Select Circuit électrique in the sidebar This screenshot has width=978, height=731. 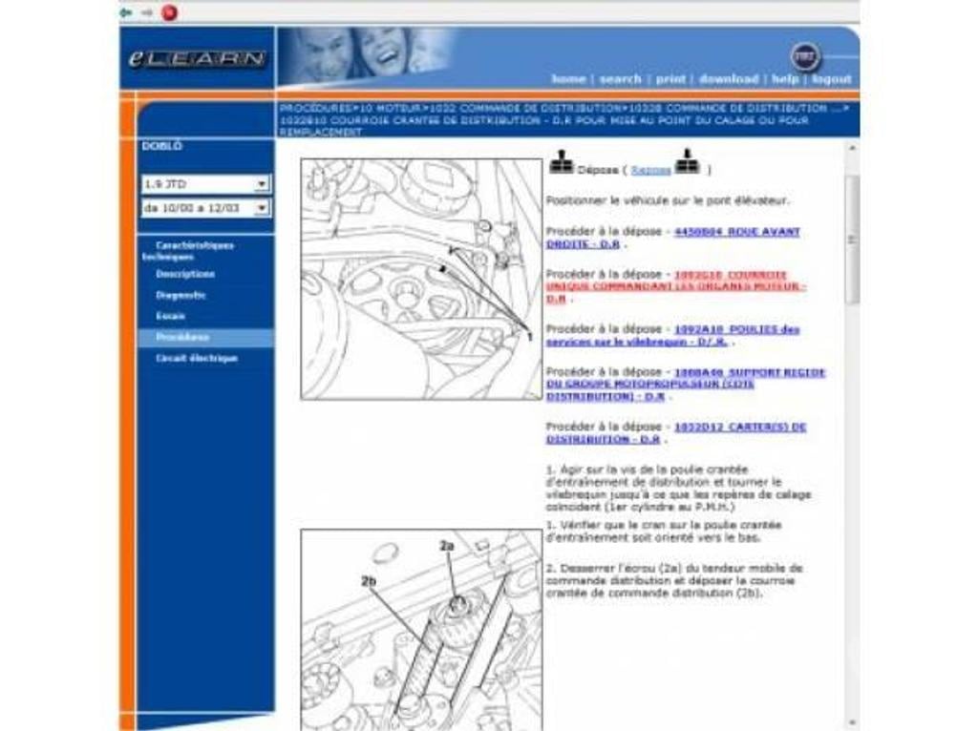pyautogui.click(x=196, y=358)
